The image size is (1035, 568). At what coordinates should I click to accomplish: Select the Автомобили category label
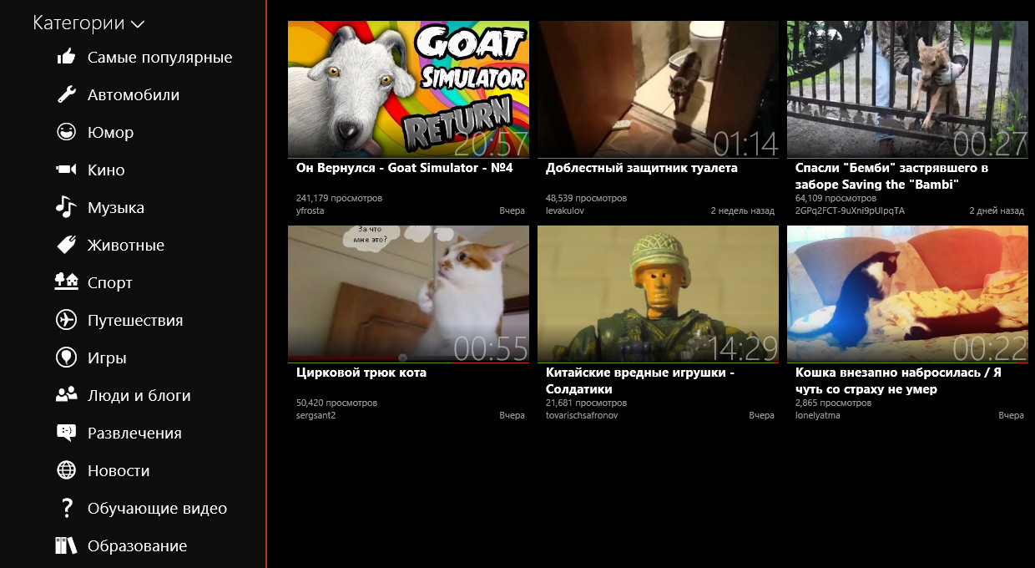click(134, 95)
